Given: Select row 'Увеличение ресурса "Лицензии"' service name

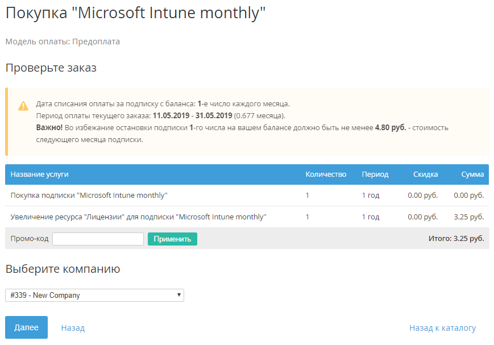Looking at the screenshot, I should pos(138,217).
